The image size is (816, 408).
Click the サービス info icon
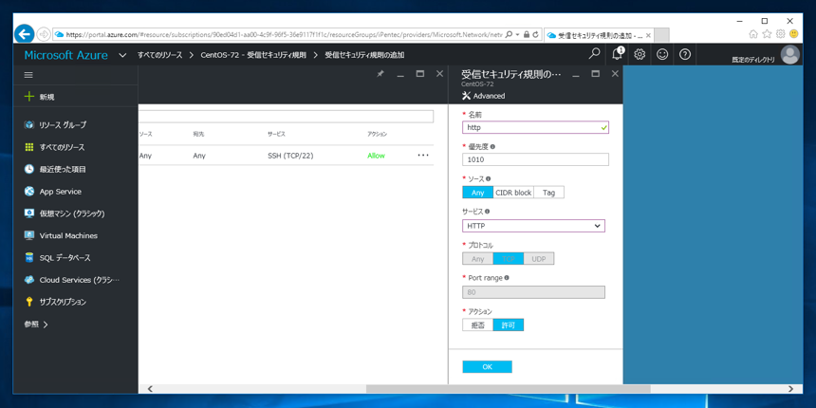(488, 212)
